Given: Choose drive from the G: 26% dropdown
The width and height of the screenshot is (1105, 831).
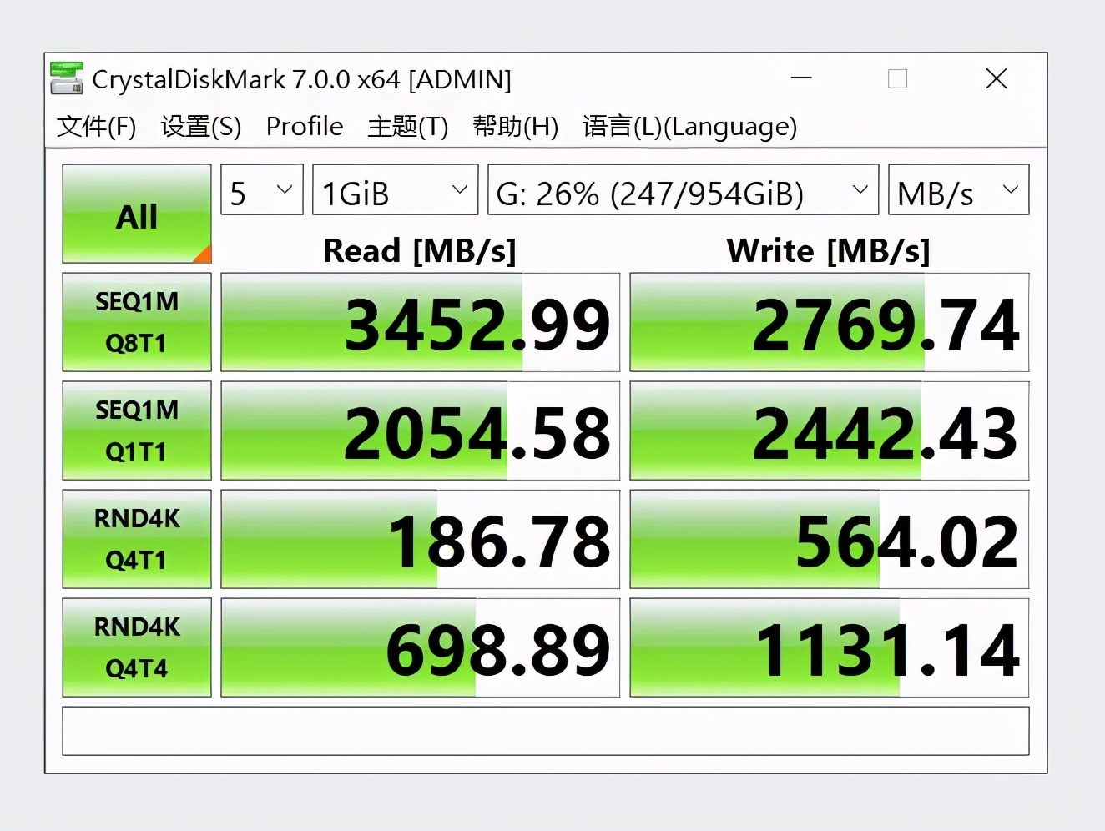Looking at the screenshot, I should [x=683, y=190].
